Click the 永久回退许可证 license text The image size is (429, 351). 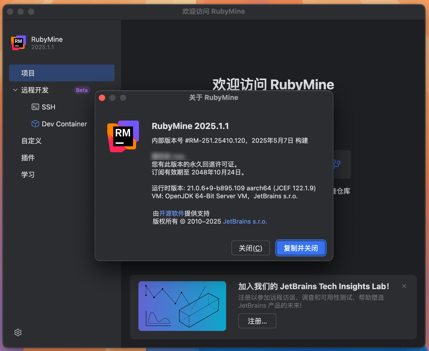(196, 164)
